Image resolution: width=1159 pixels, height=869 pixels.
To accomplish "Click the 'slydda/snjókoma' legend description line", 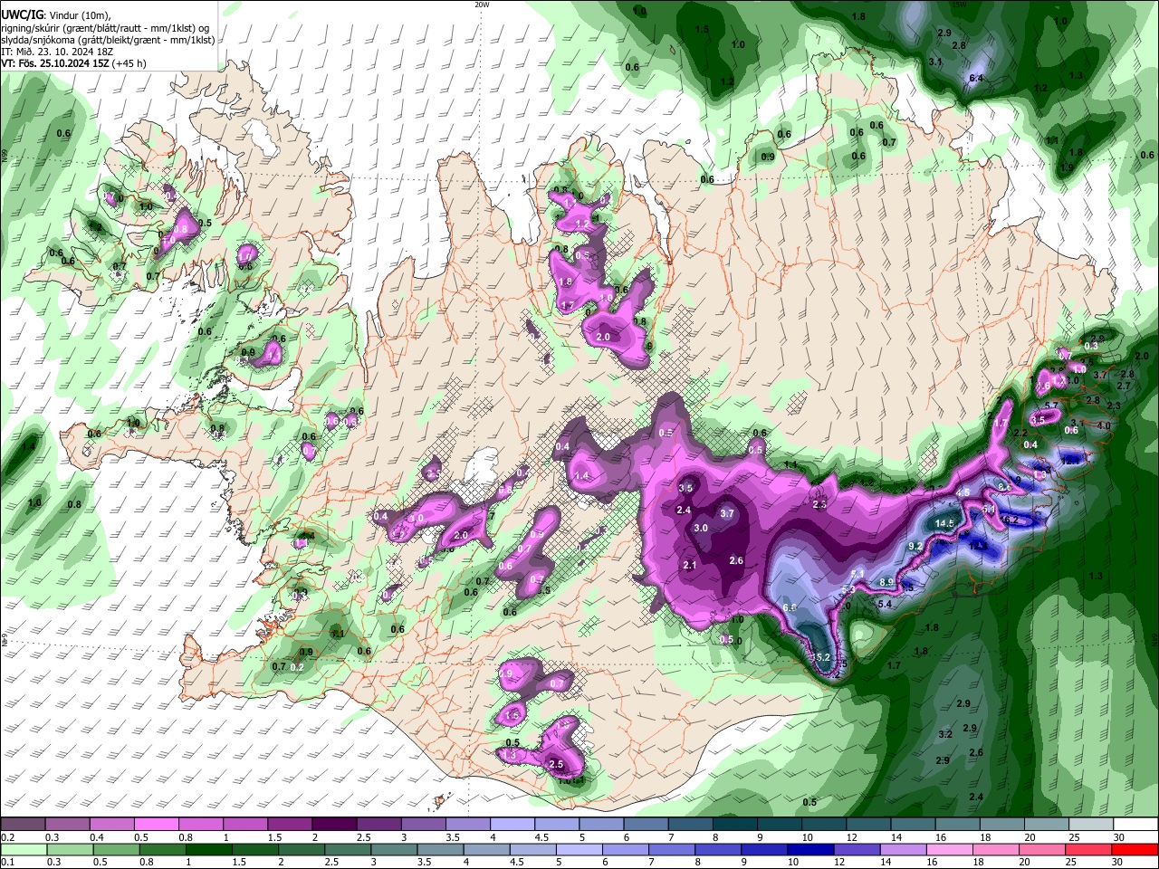I will (x=108, y=40).
